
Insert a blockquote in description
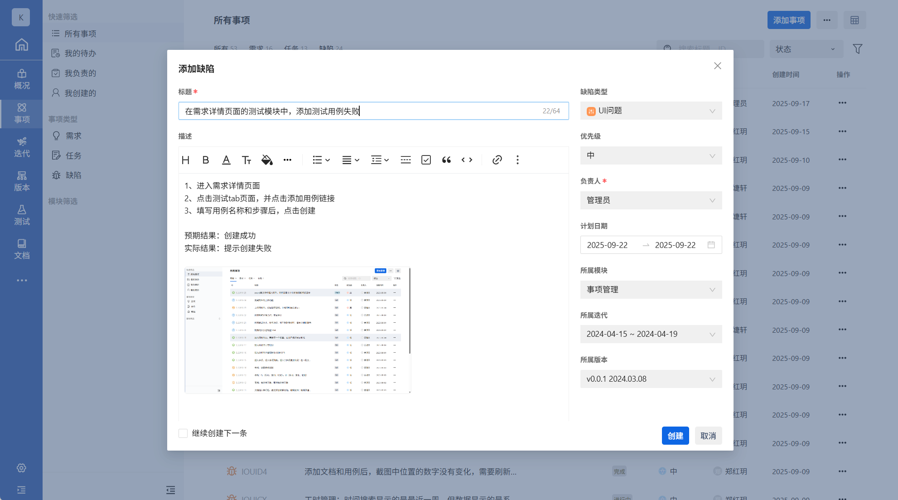[446, 160]
